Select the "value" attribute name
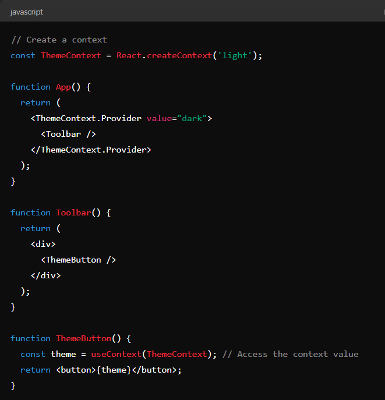The height and width of the screenshot is (400, 385). [x=159, y=119]
